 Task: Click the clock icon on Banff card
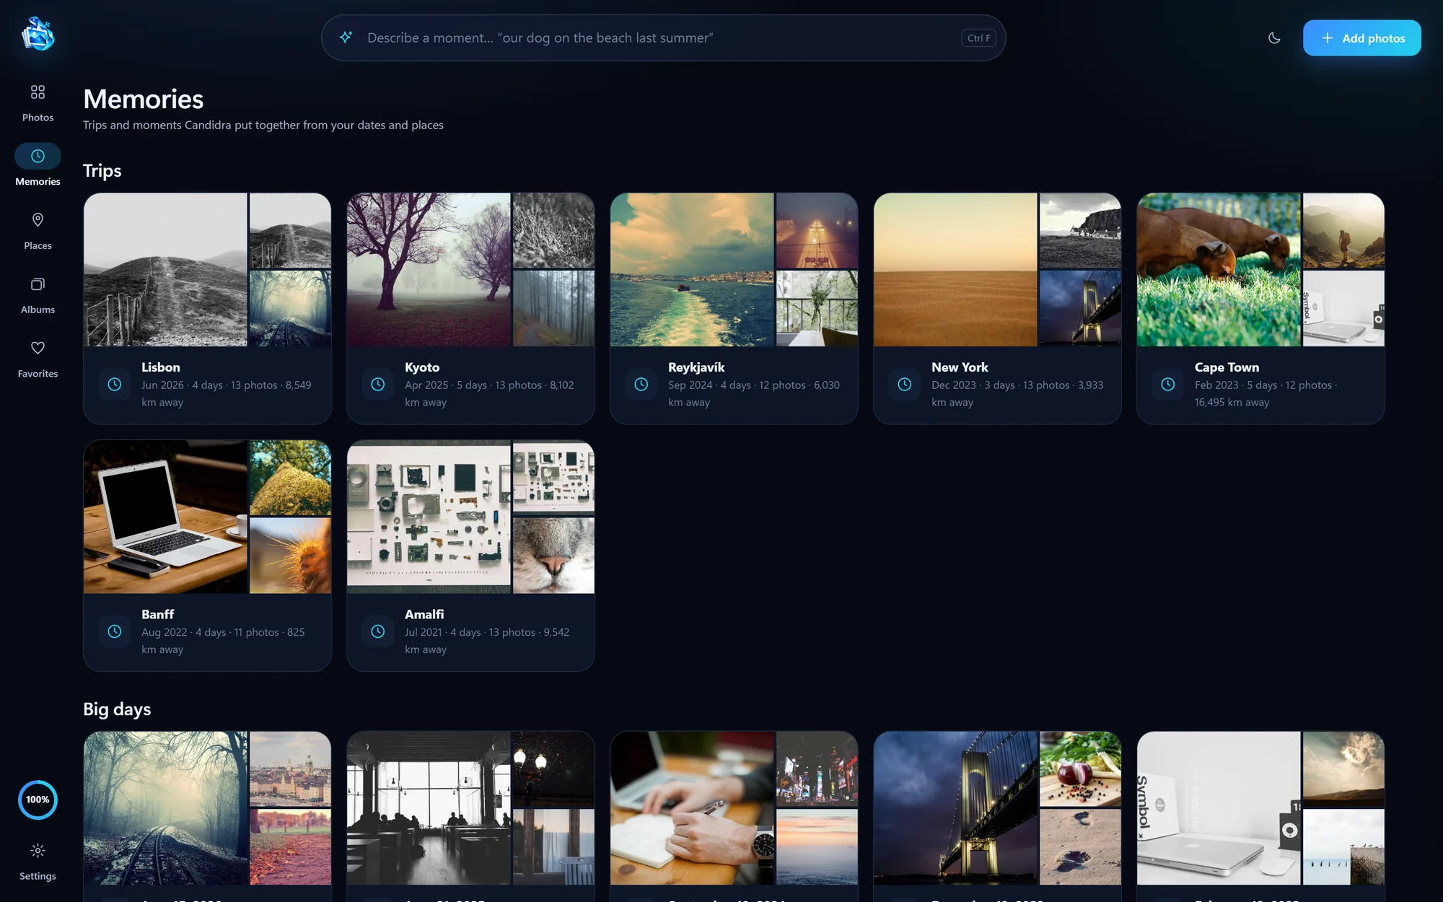114,631
